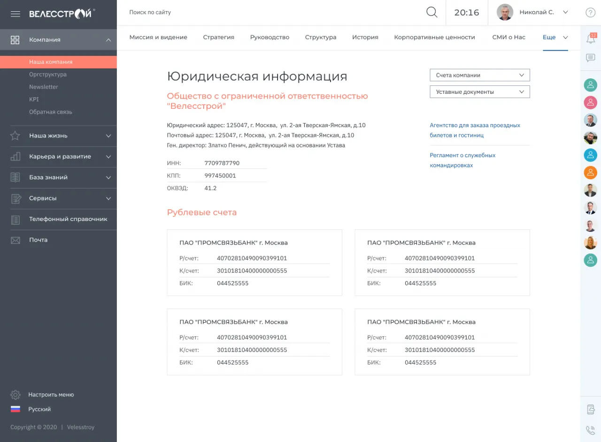The image size is (601, 442).
Task: Open Регламент о служебных командировках link
Action: 462,160
